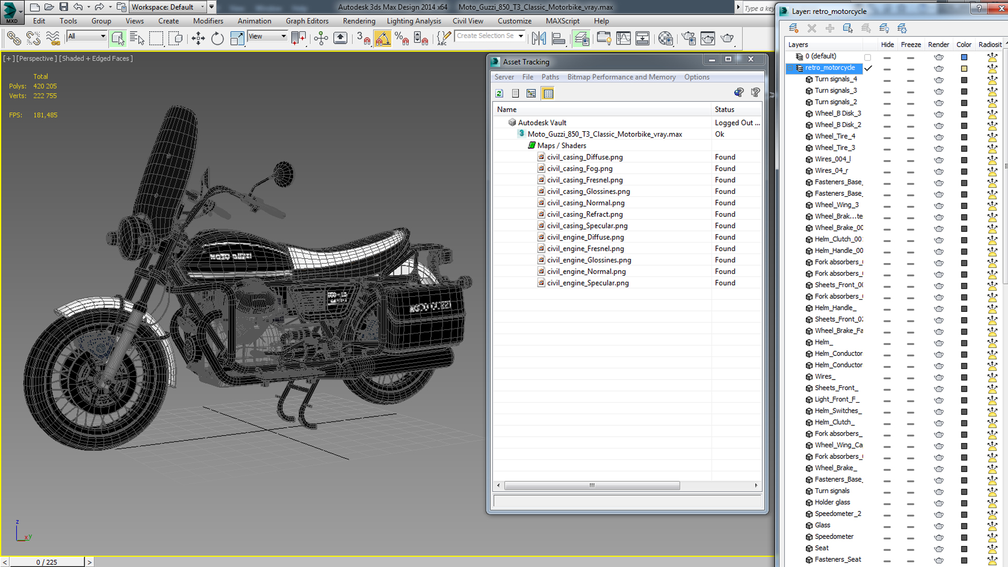Click the Align tool icon
The width and height of the screenshot is (1008, 567).
click(x=559, y=38)
